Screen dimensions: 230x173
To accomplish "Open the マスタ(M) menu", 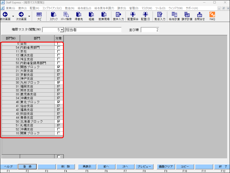I will tap(146, 8).
